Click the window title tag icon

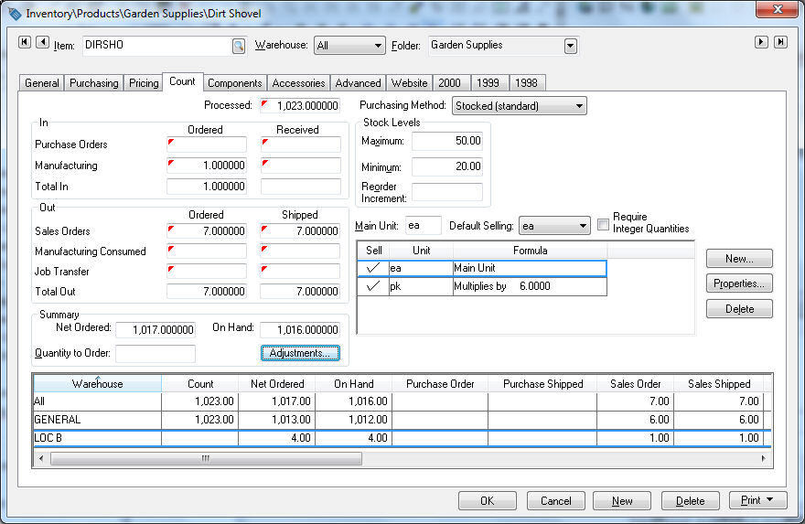(15, 14)
